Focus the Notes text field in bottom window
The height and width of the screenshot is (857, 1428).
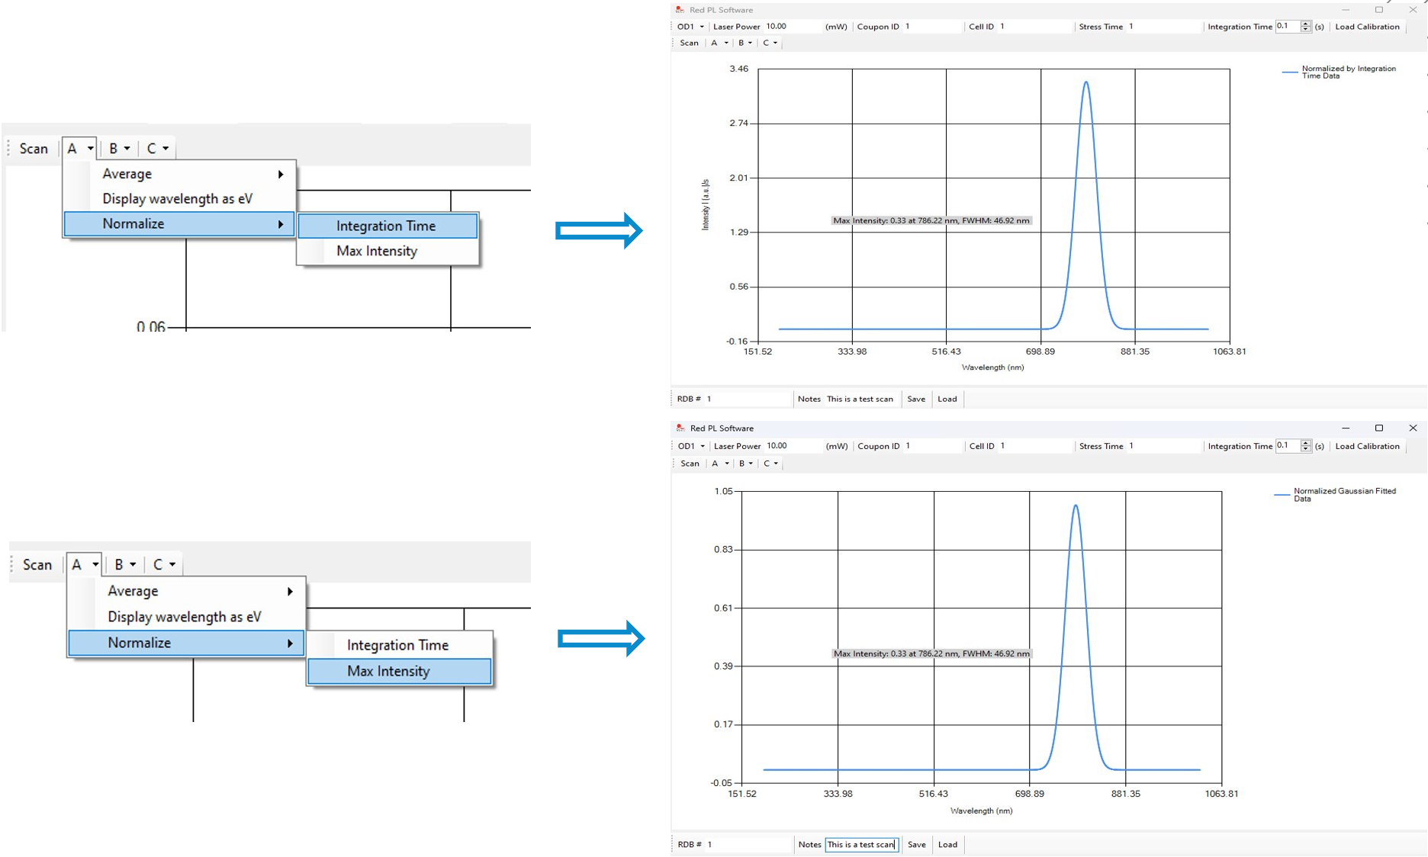pos(861,845)
